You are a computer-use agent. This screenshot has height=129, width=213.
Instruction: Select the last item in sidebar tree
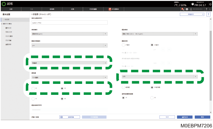(9, 45)
